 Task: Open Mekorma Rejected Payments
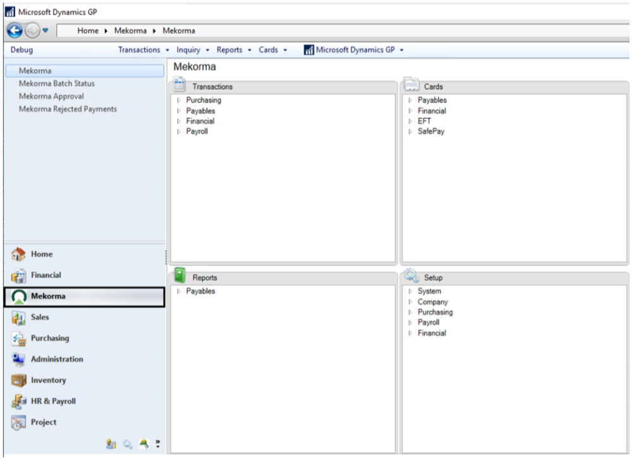pyautogui.click(x=68, y=109)
